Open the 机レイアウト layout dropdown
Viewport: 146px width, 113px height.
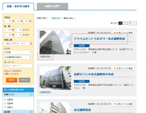pyautogui.click(x=14, y=44)
